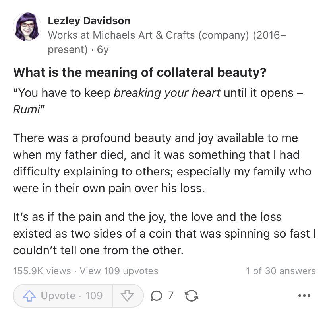Open the question title about collateral beauty
The image size is (329, 310).
pyautogui.click(x=140, y=72)
